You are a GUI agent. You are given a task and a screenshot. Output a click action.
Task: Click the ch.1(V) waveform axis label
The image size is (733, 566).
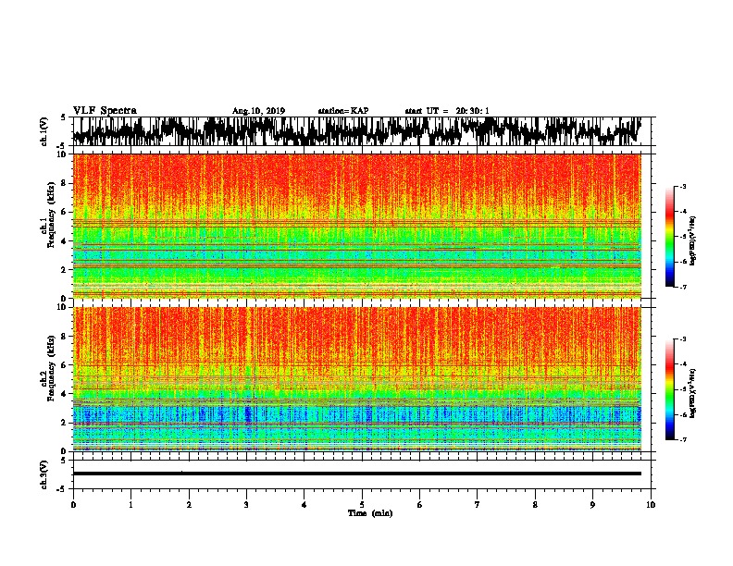point(44,131)
